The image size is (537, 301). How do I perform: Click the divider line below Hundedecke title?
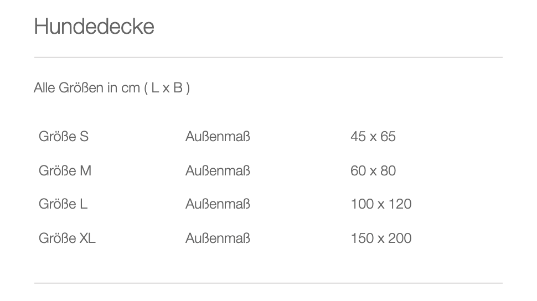click(x=268, y=58)
